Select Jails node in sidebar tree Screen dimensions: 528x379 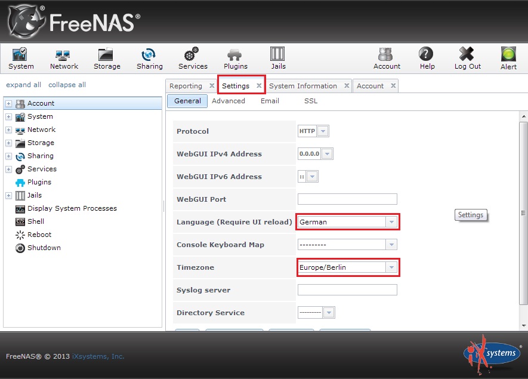[x=35, y=195]
